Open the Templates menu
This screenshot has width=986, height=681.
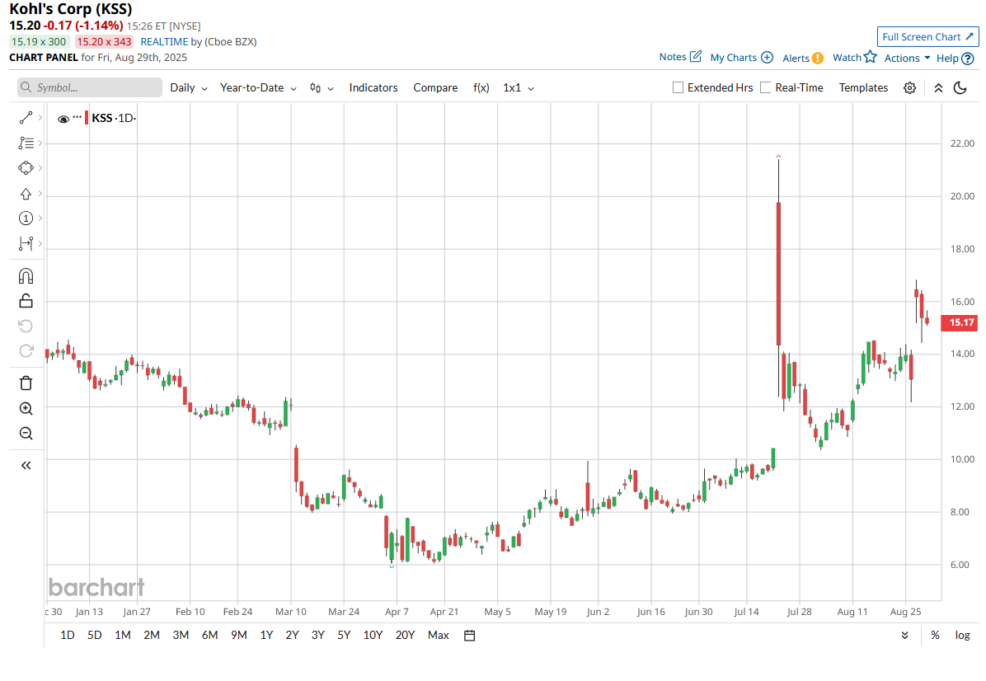coord(862,88)
